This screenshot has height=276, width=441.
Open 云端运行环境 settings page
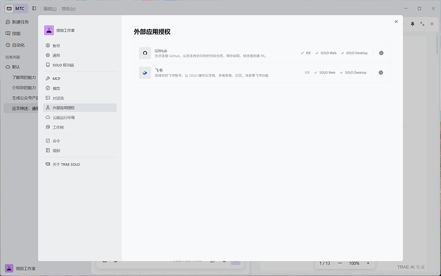tap(80, 118)
